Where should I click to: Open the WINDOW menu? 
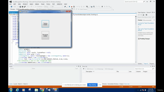coord(59,4)
